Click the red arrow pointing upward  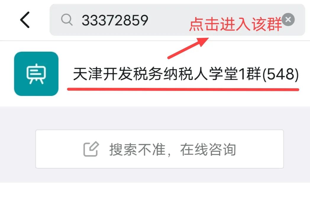(x=188, y=48)
